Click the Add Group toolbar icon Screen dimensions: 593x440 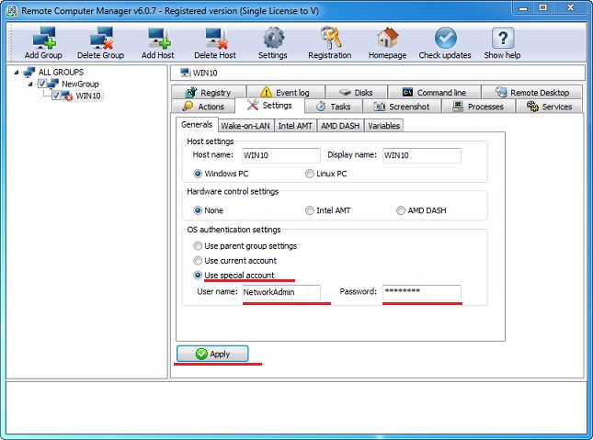44,38
